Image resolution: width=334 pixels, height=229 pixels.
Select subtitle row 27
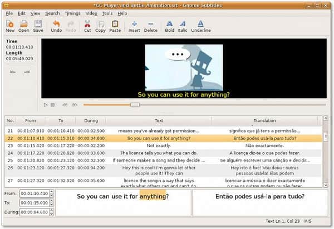[163, 183]
